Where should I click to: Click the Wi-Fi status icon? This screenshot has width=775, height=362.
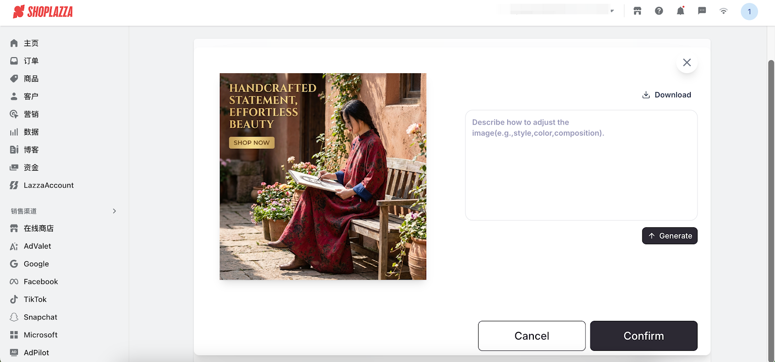click(723, 11)
